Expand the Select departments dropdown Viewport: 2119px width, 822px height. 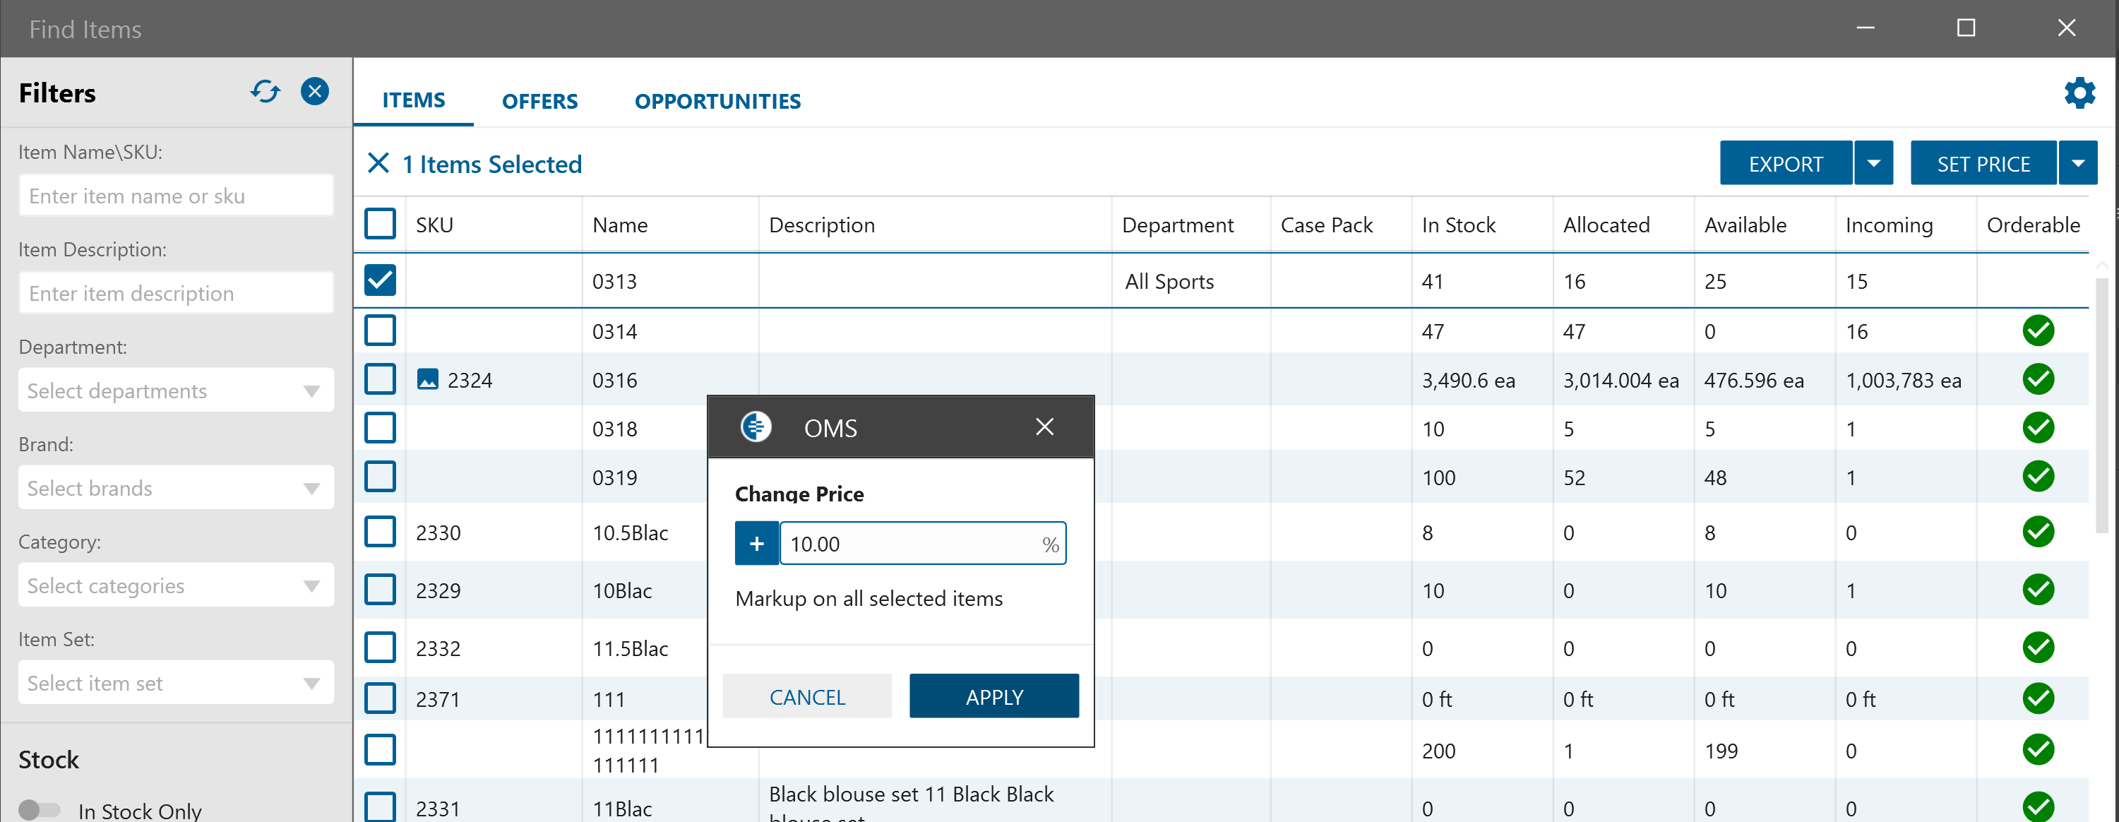(175, 390)
